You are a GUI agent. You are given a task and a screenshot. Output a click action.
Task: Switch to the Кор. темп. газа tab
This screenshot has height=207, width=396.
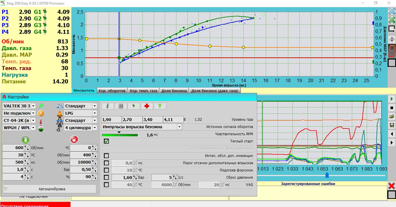coord(143,91)
